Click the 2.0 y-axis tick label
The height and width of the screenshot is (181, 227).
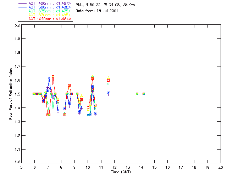(x=17, y=26)
